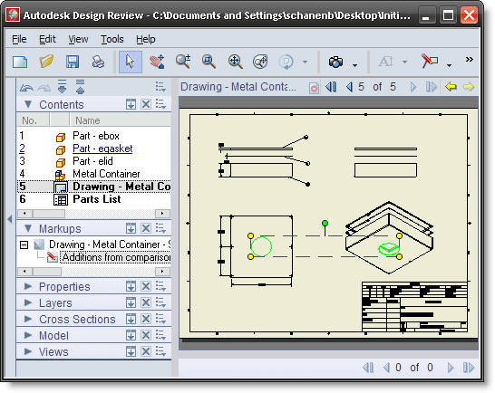The height and width of the screenshot is (393, 495).
Task: Save the file using the floppy disk icon
Action: [x=73, y=62]
